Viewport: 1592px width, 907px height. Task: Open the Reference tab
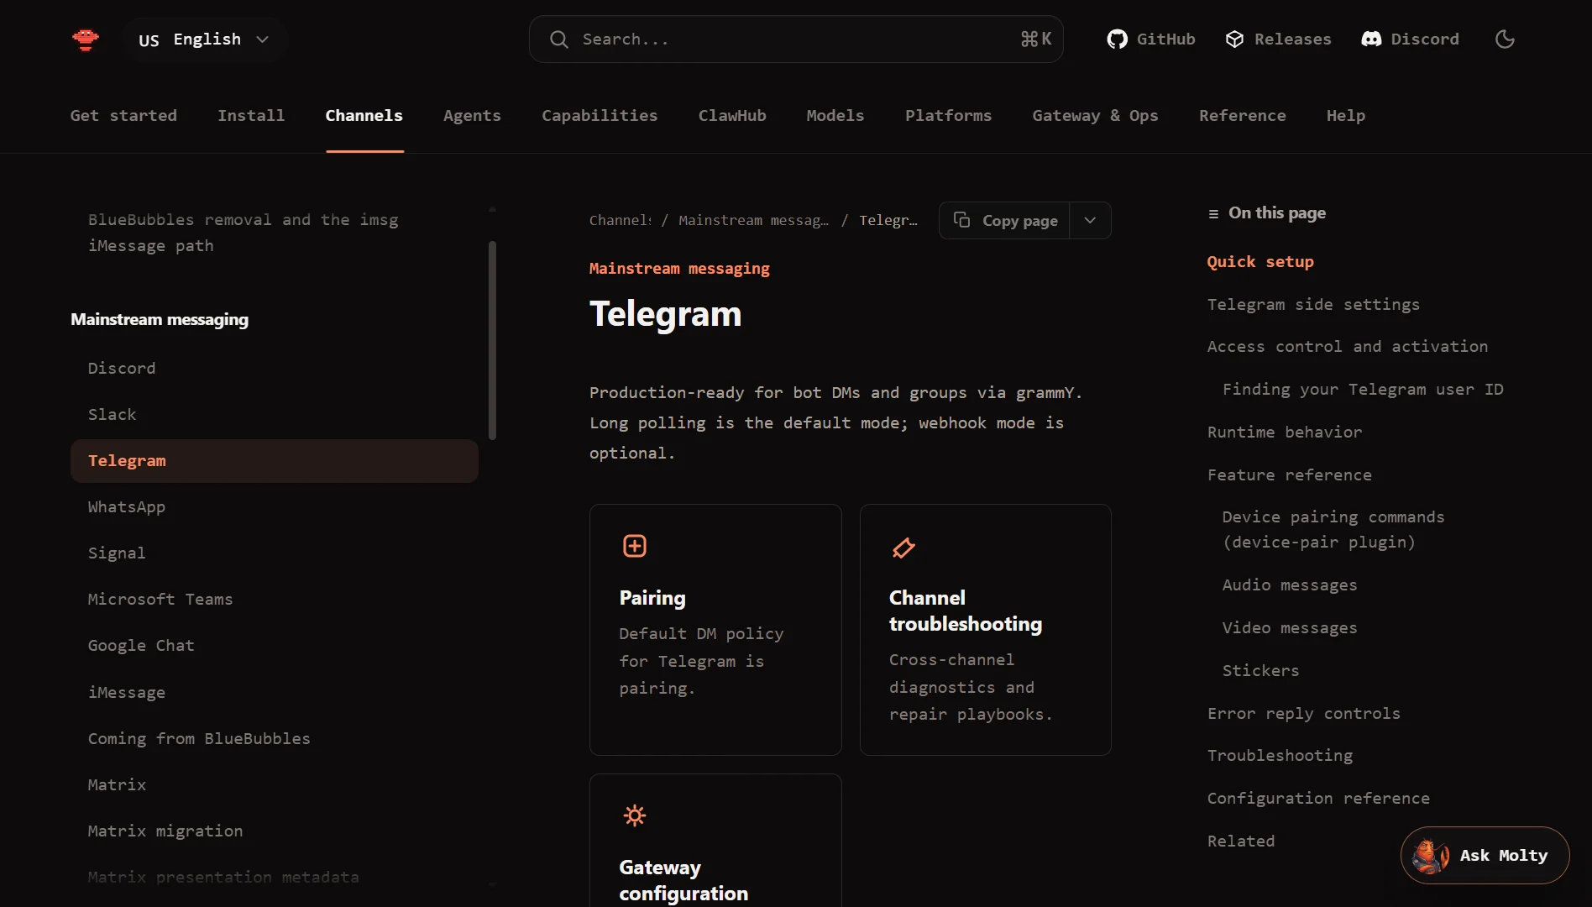(1243, 116)
